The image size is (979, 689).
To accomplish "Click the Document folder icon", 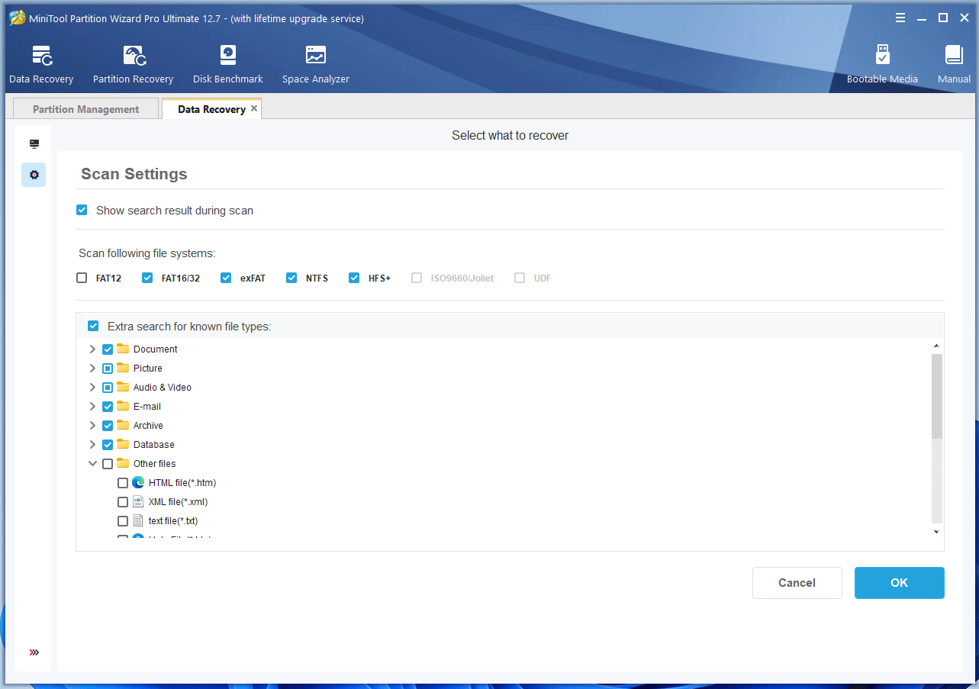I will point(123,349).
